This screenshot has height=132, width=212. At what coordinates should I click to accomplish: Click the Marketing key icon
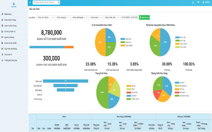tap(2, 14)
